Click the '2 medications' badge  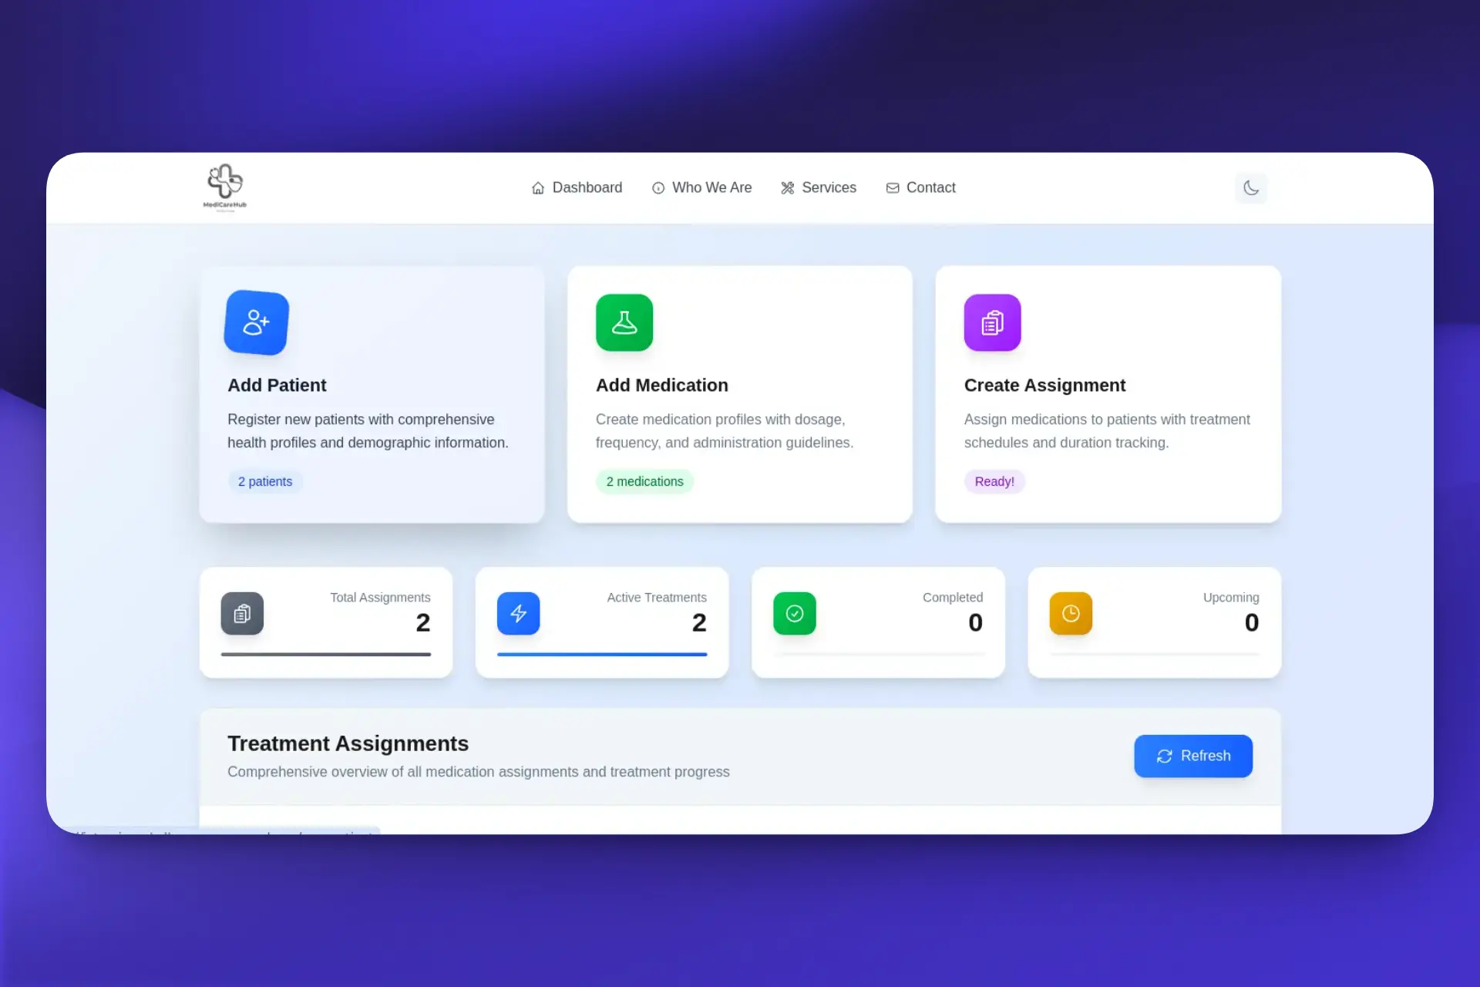[x=644, y=481]
